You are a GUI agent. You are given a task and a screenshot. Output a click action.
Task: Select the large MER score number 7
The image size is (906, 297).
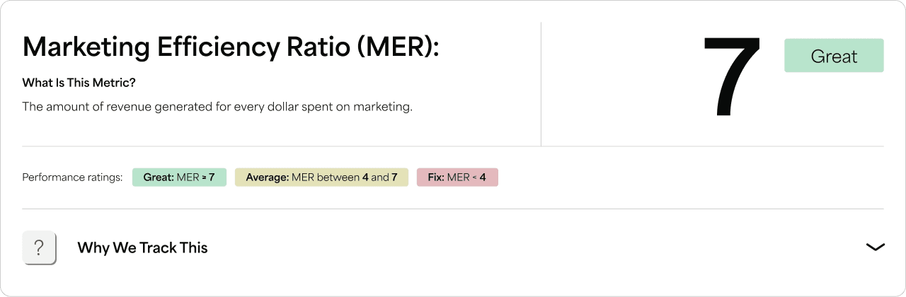click(x=732, y=76)
